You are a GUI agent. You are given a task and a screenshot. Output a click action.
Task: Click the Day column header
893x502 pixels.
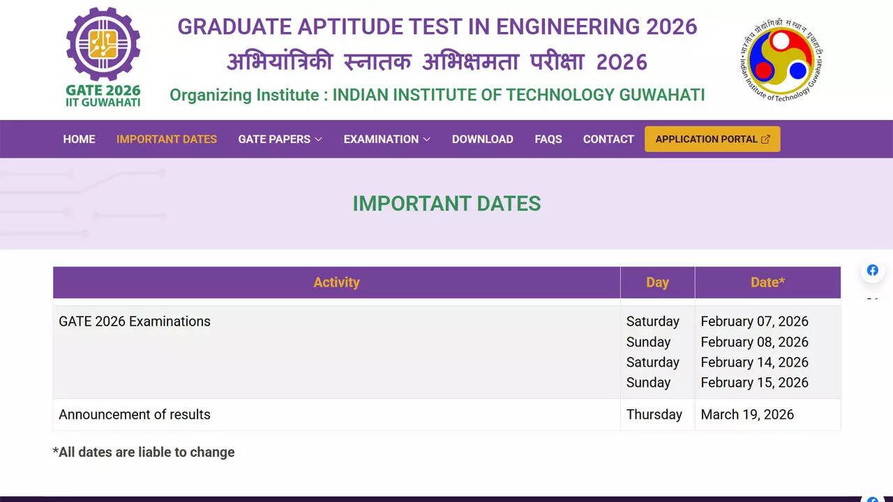tap(657, 282)
